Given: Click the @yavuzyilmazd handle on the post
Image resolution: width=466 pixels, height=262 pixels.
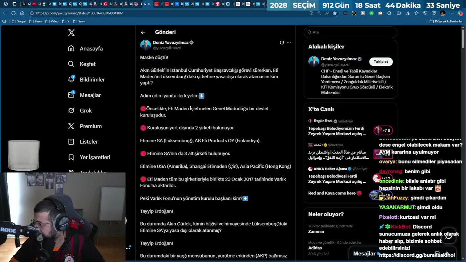Looking at the screenshot, I should (x=167, y=48).
